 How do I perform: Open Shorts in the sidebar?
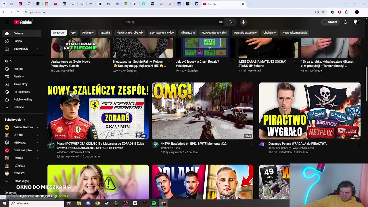22,41
